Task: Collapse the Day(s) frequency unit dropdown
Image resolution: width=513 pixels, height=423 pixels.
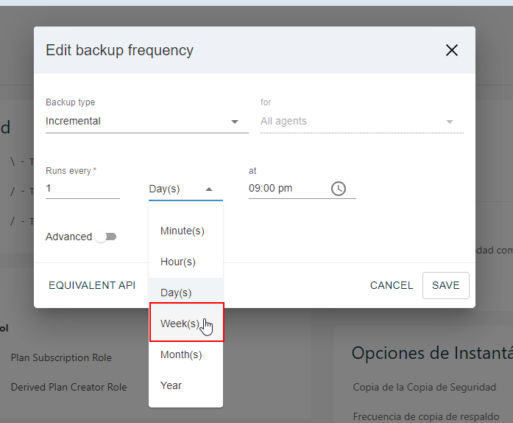Action: (x=185, y=189)
